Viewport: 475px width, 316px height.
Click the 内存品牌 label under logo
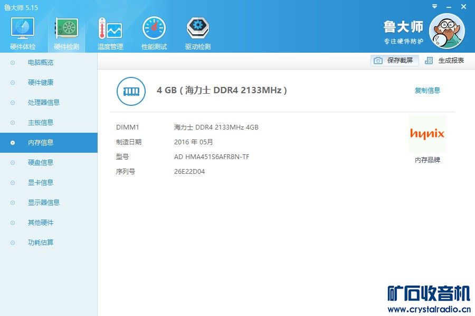[x=427, y=160]
